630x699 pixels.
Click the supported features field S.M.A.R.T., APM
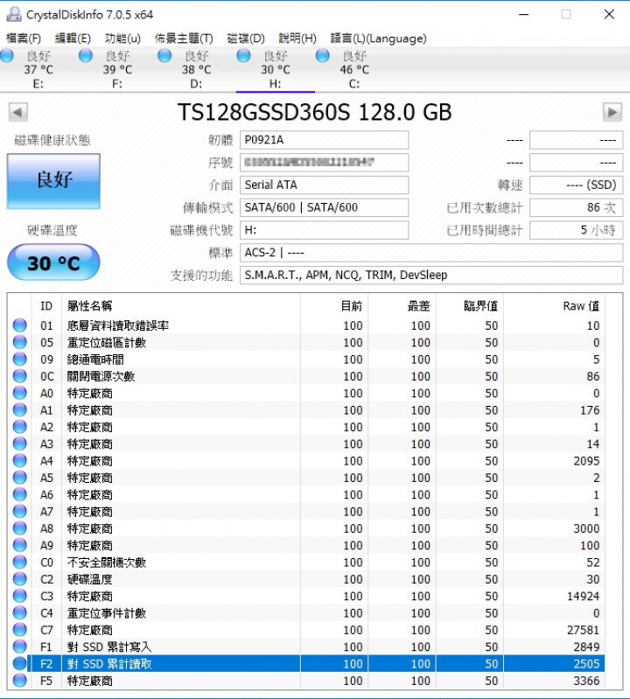431,276
